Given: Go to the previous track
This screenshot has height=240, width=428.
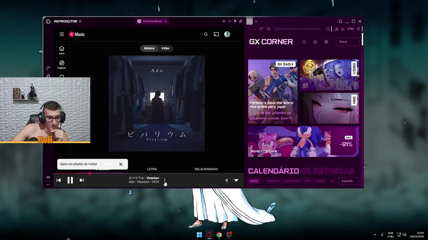Looking at the screenshot, I should pos(59,180).
